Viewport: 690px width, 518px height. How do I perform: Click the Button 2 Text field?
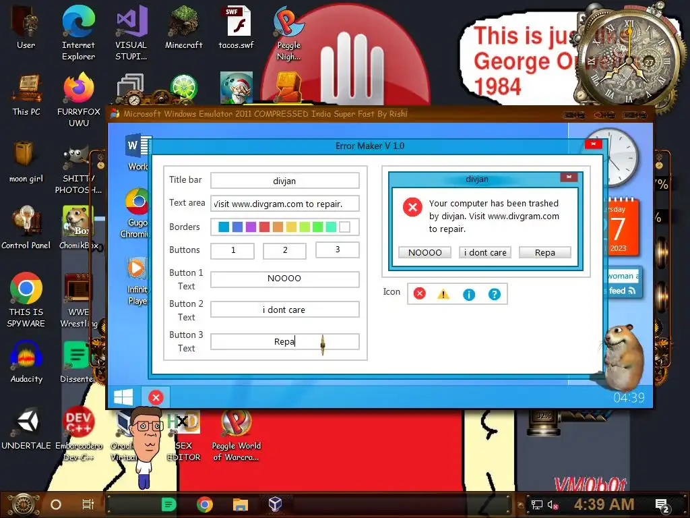(285, 310)
